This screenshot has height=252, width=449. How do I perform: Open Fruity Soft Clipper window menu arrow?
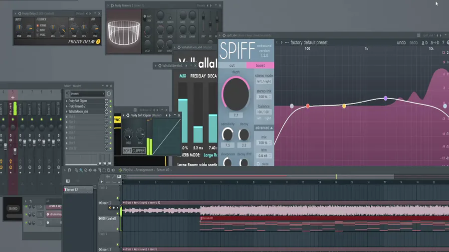tap(124, 115)
